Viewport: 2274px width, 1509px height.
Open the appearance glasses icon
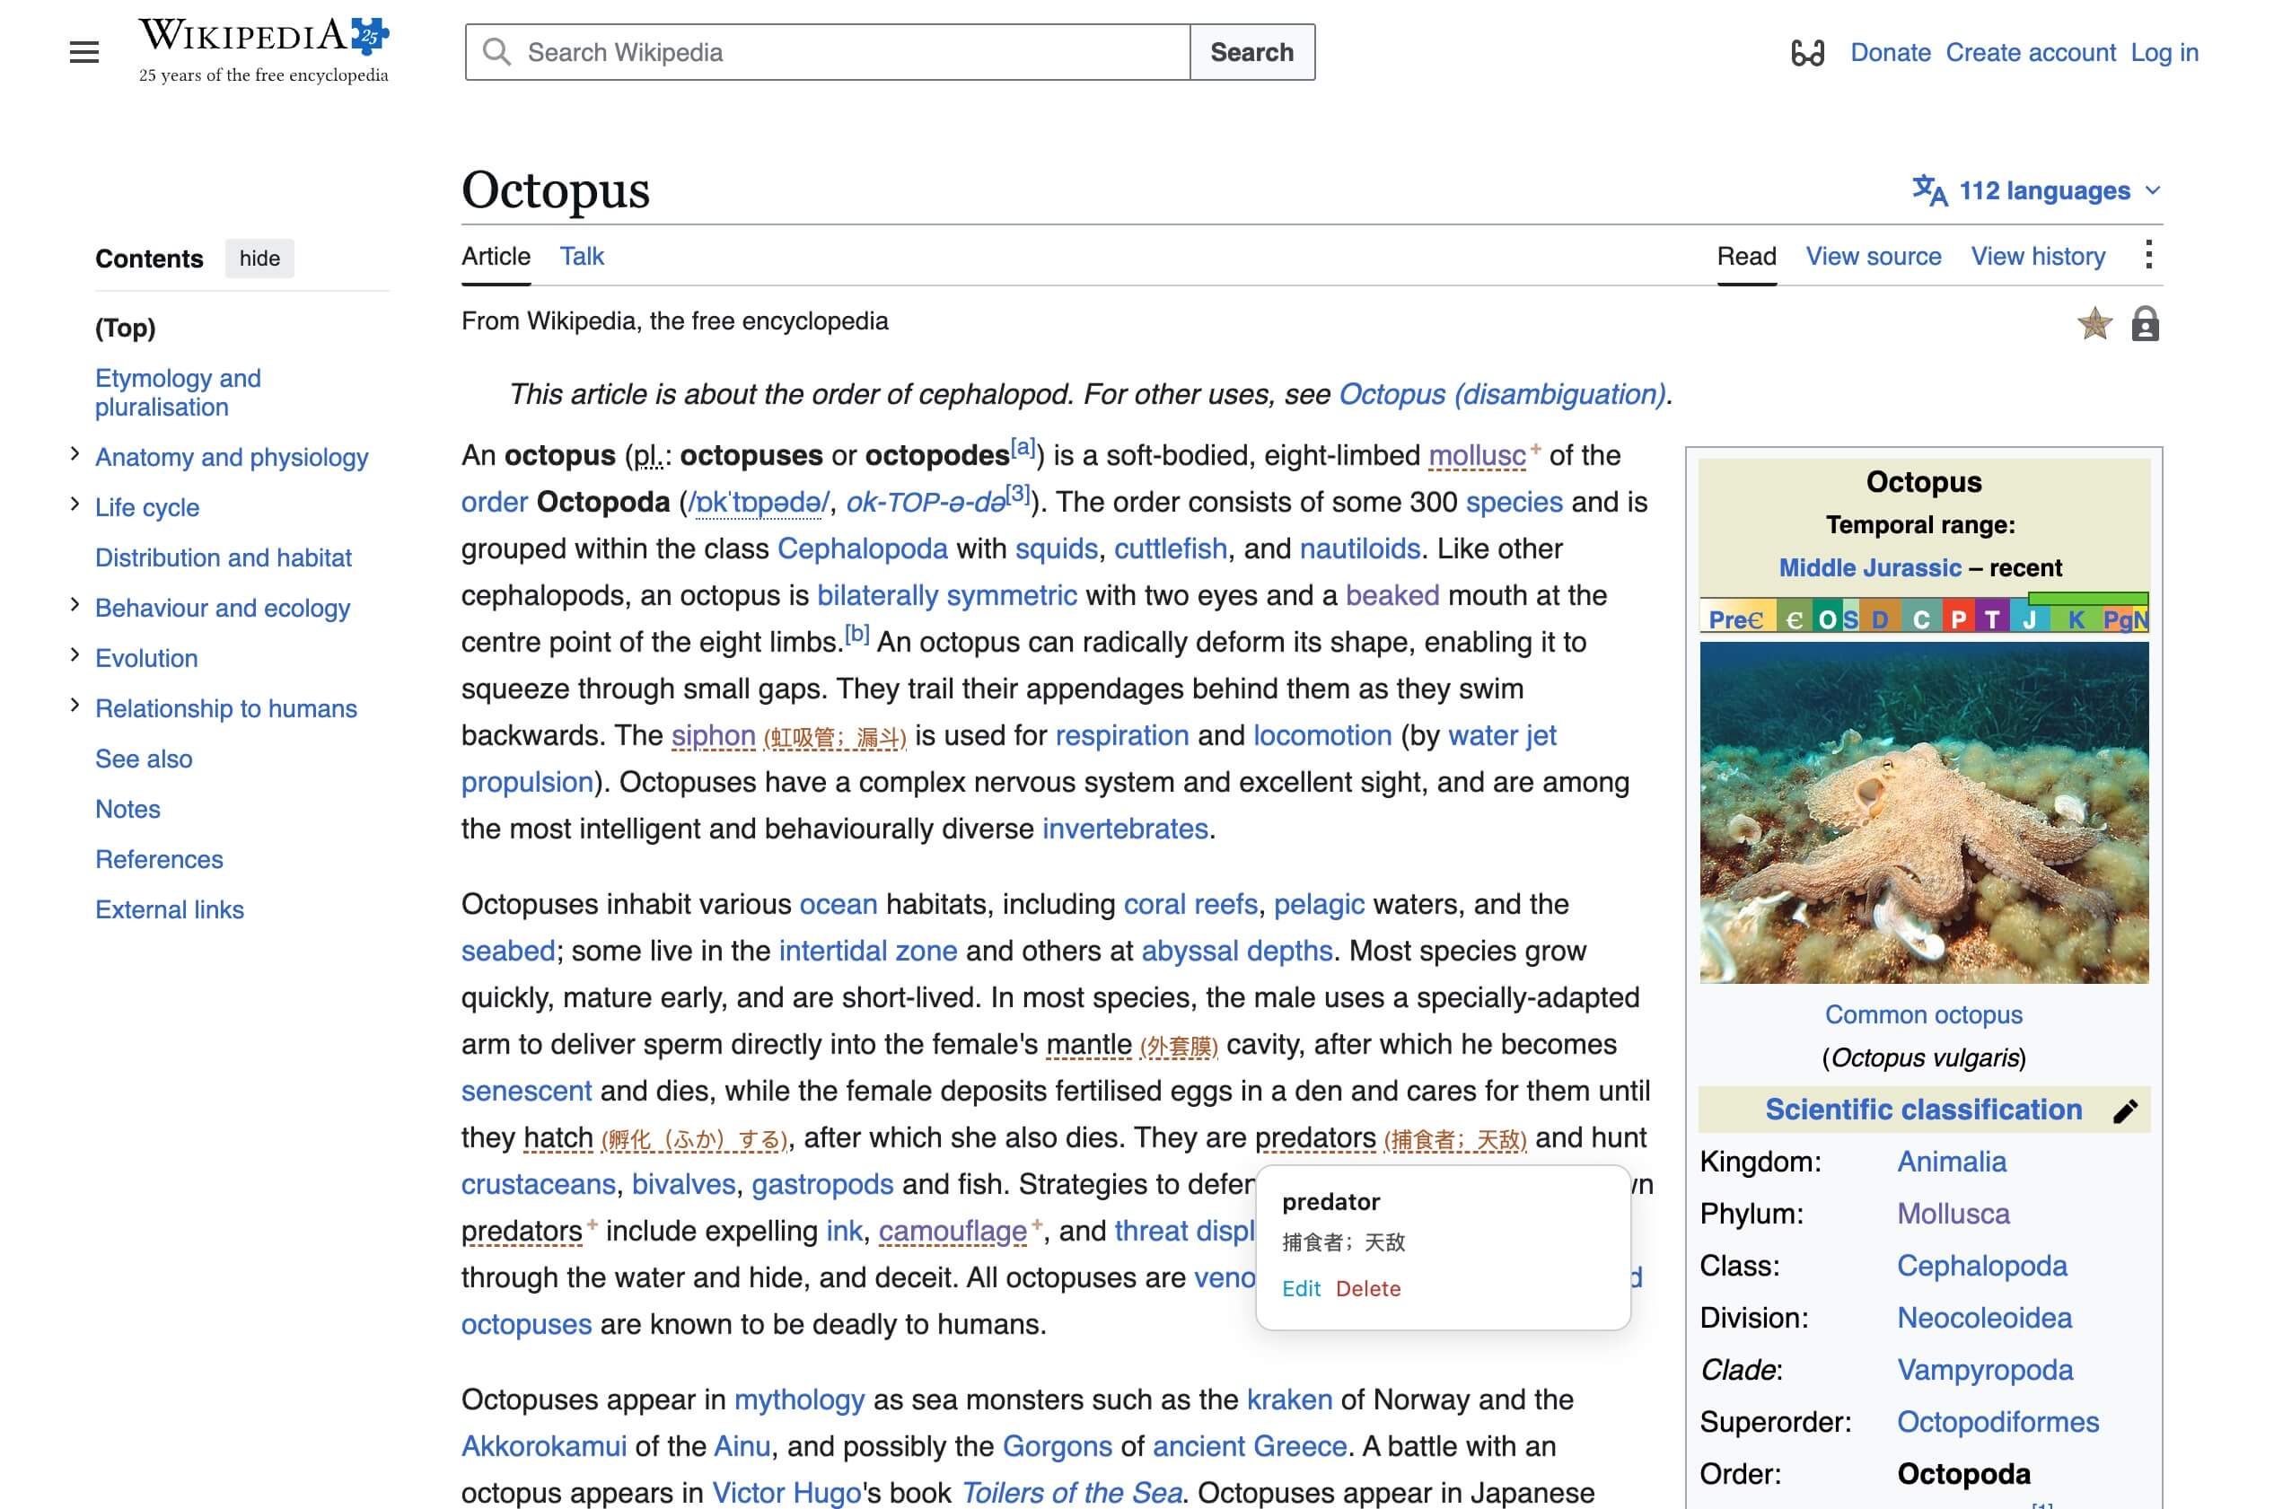point(1806,53)
